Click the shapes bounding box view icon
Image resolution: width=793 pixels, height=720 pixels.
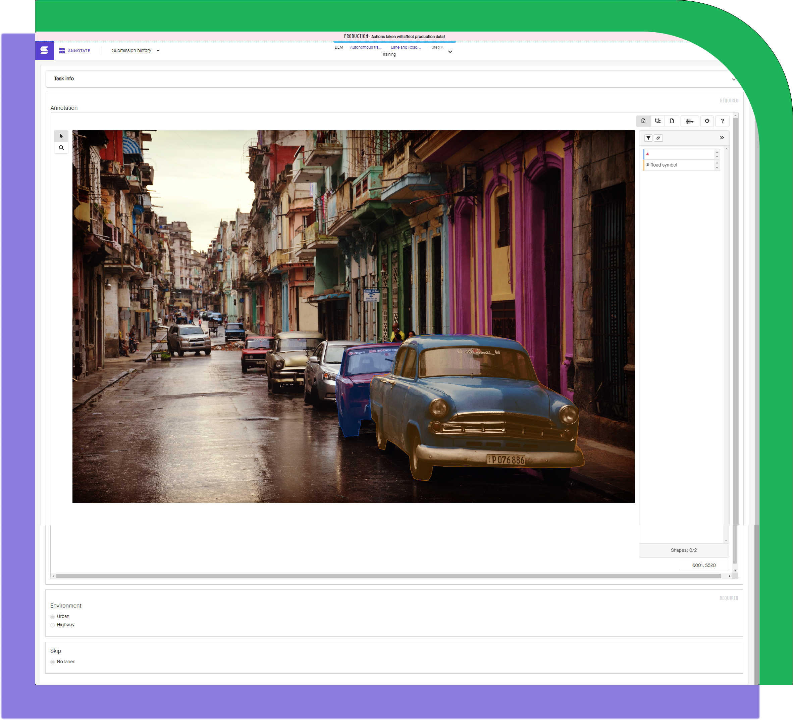pos(657,121)
